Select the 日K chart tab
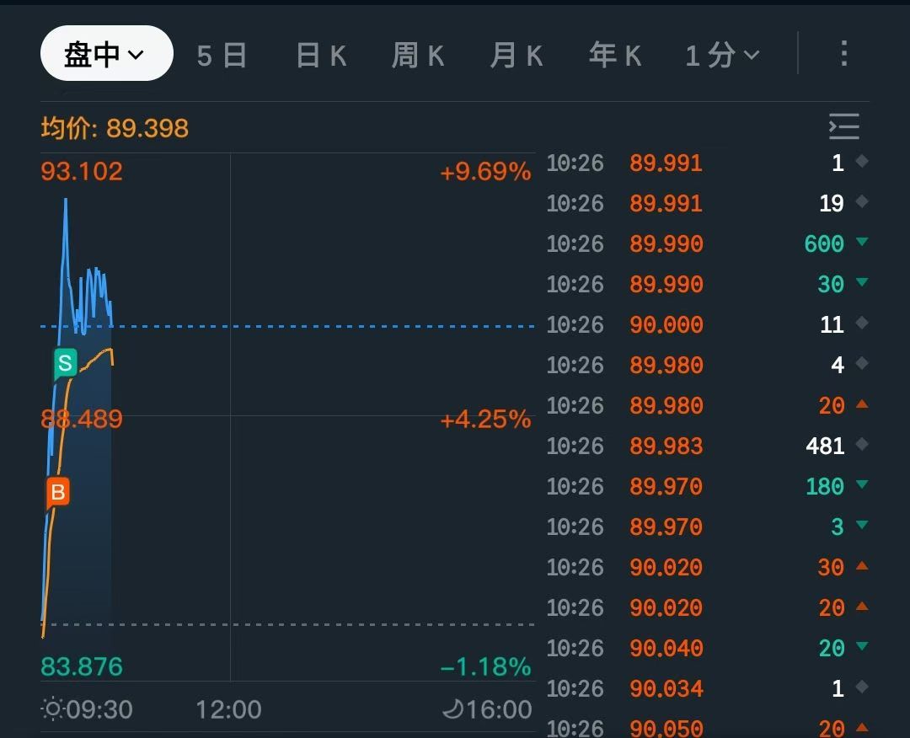Screen dimensions: 910x738 tap(321, 56)
